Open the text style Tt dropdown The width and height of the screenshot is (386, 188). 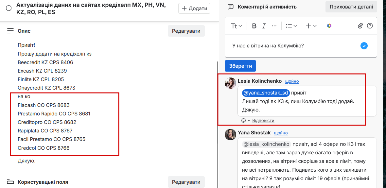[237, 26]
